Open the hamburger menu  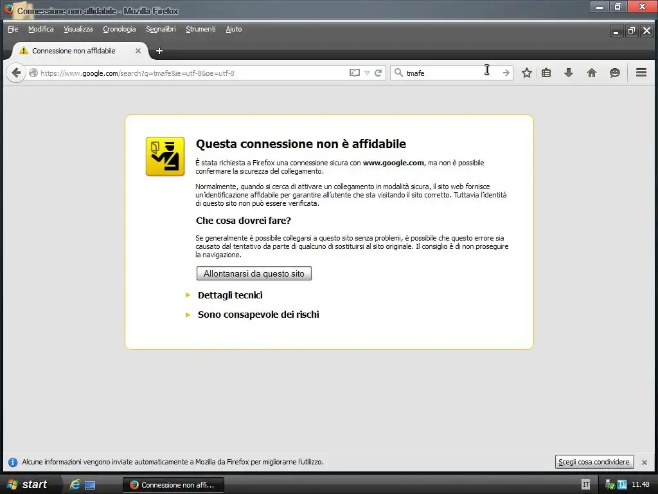coord(641,73)
